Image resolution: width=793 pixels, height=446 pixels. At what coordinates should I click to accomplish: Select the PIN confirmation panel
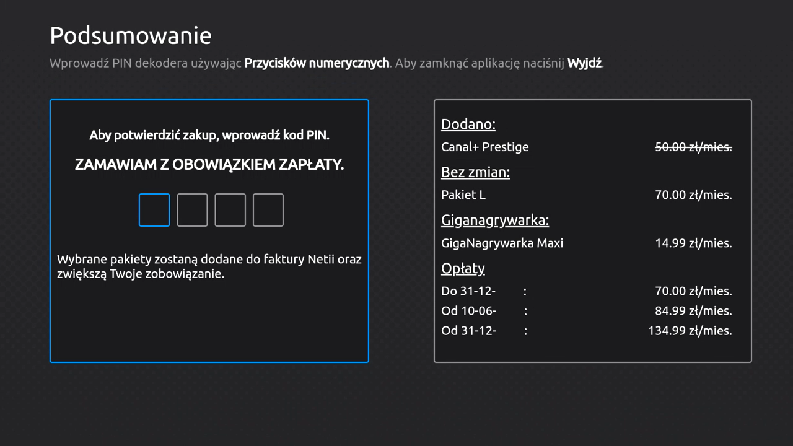209,230
